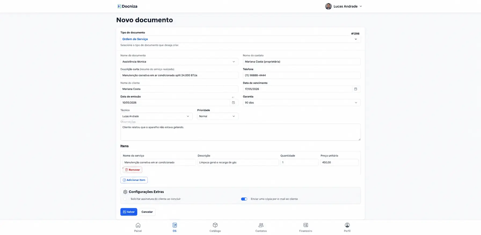This screenshot has width=481, height=235.
Task: Click the Financeiro icon
Action: [306, 225]
